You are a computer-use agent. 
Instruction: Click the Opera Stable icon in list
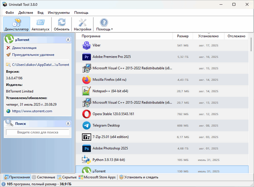coord(86,114)
